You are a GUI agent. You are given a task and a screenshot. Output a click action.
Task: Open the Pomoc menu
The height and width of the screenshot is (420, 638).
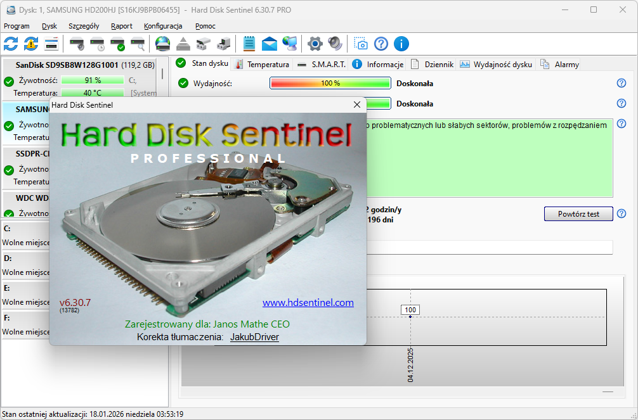tap(205, 26)
